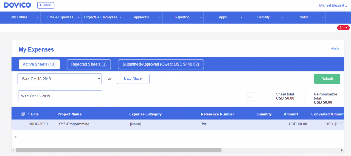Open the Help link
This screenshot has width=351, height=156.
pyautogui.click(x=335, y=49)
